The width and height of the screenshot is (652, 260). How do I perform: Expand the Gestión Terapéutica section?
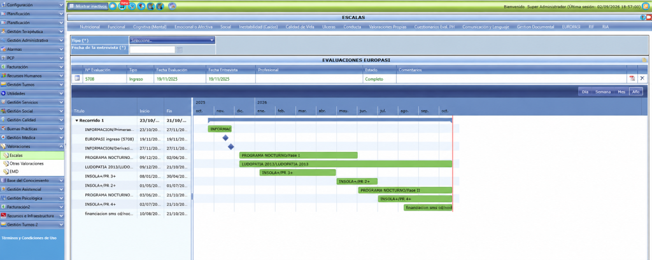tap(32, 32)
